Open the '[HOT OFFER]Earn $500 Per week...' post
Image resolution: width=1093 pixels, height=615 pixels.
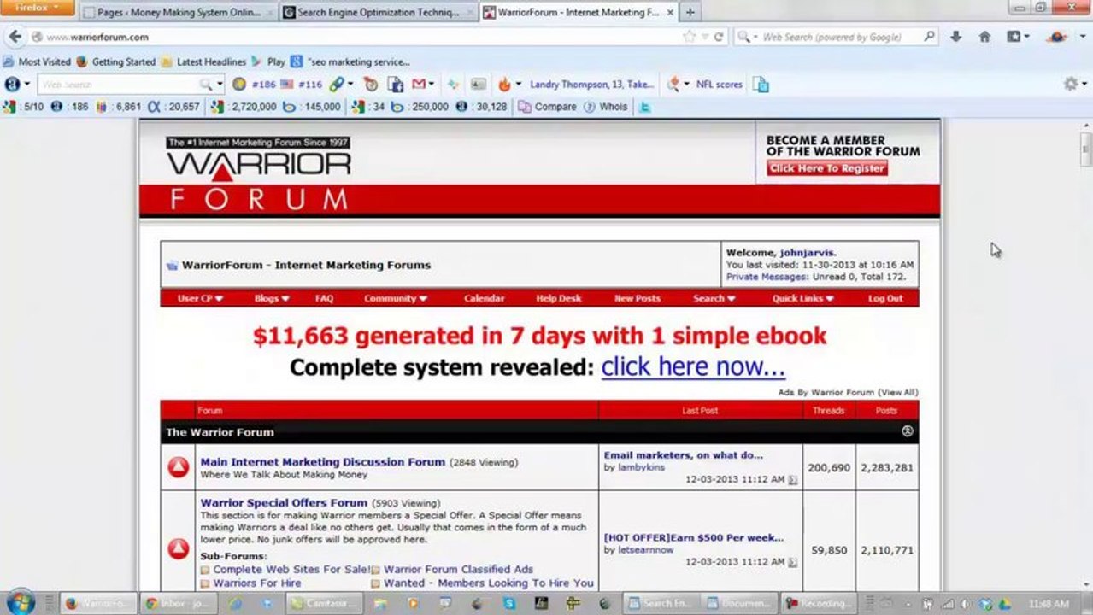(693, 537)
